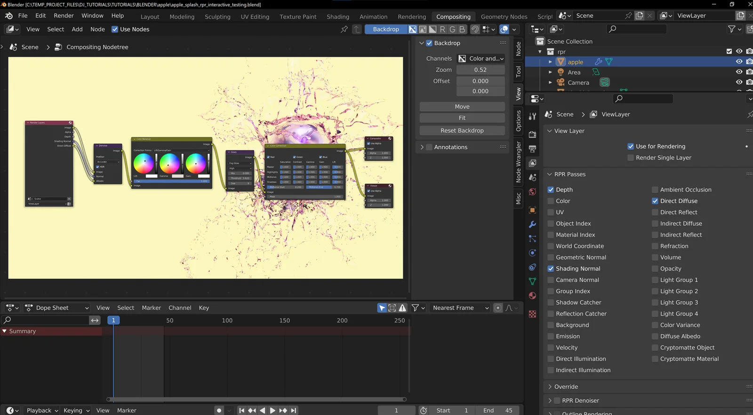
Task: Switch to the Shading workspace tab
Action: [338, 16]
